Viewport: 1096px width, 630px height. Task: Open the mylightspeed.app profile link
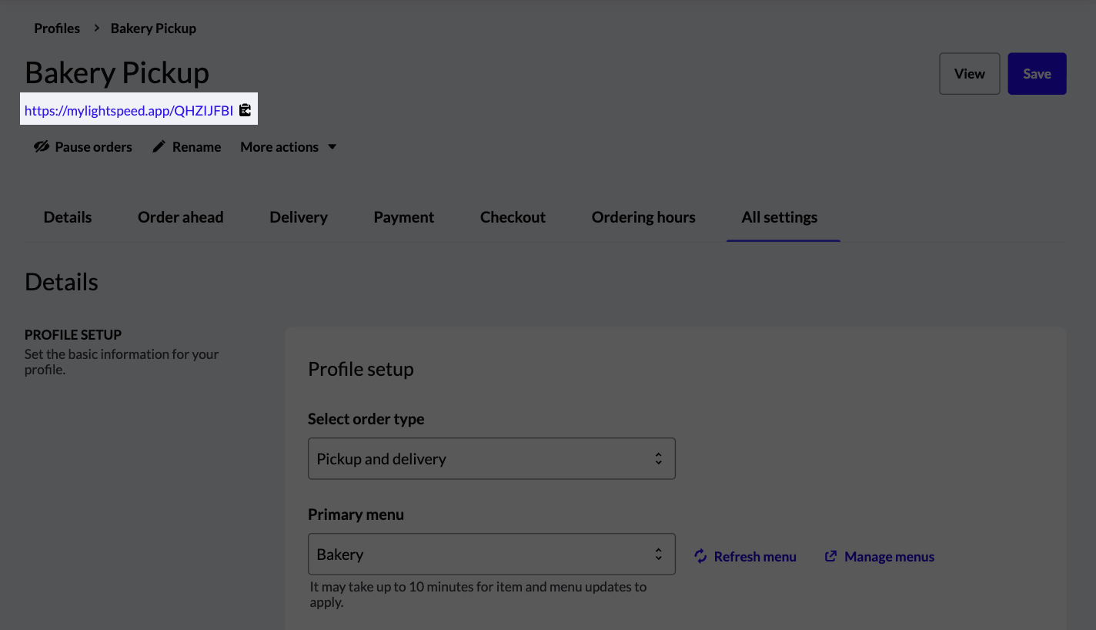tap(129, 109)
